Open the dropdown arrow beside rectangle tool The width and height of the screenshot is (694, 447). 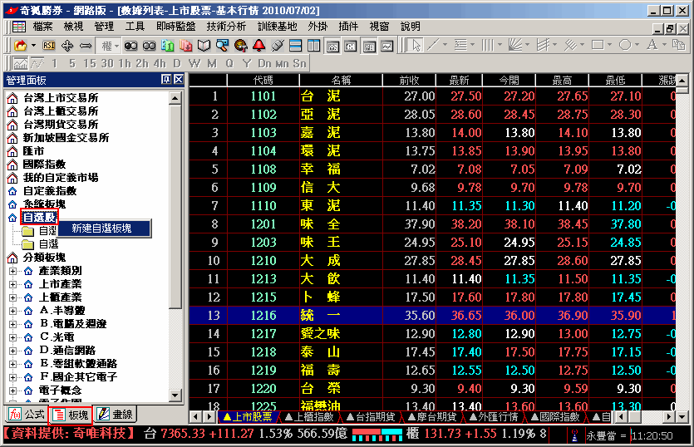pyautogui.click(x=612, y=45)
